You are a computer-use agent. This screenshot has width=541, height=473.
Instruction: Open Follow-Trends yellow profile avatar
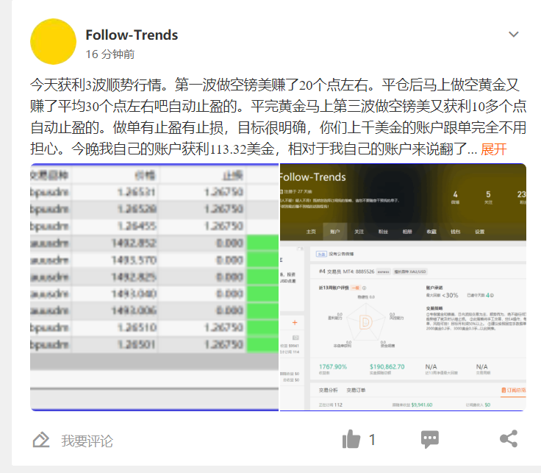(53, 41)
